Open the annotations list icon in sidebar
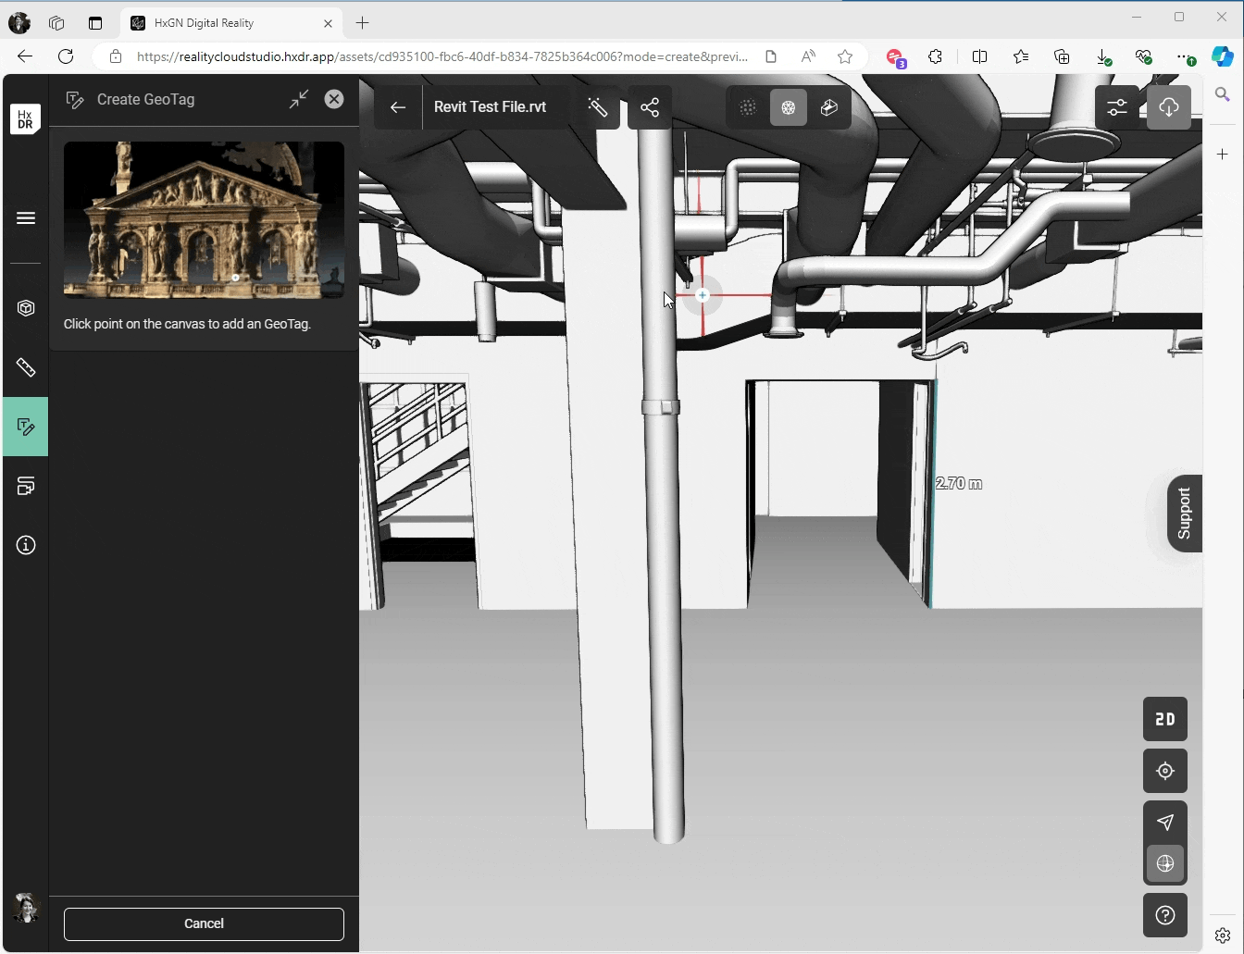This screenshot has width=1244, height=954. (26, 486)
